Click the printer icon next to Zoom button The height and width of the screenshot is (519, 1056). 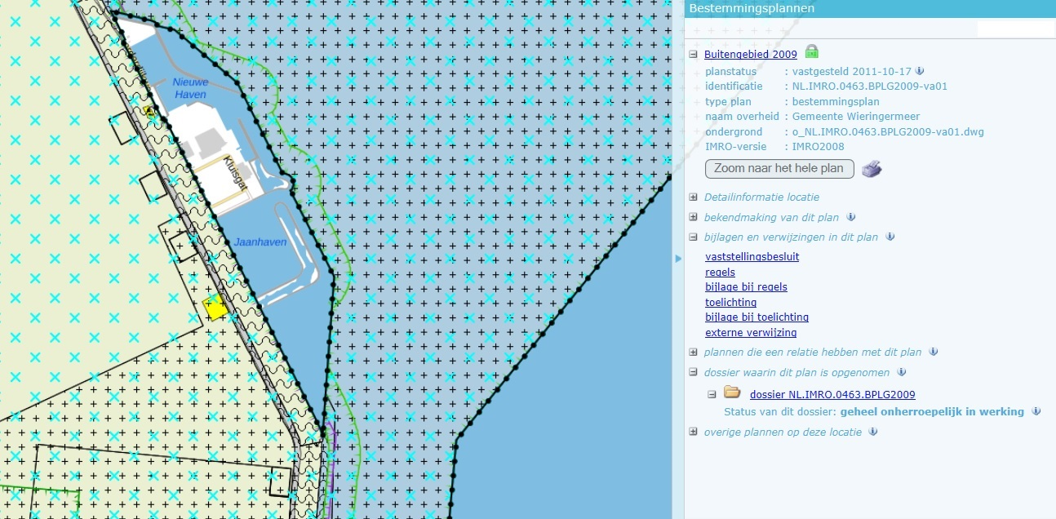[x=872, y=169]
